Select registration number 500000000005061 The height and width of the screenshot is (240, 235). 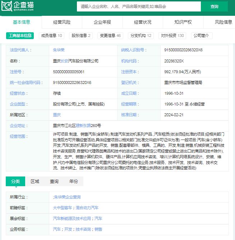pos(69,72)
